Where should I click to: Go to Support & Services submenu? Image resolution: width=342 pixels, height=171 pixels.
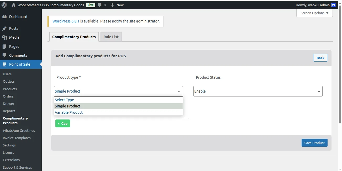tap(17, 167)
